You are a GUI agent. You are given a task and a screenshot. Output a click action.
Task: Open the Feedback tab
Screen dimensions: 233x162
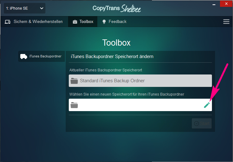click(x=114, y=22)
